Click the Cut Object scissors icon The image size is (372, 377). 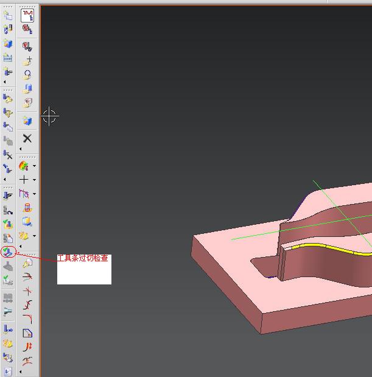[x=8, y=113]
